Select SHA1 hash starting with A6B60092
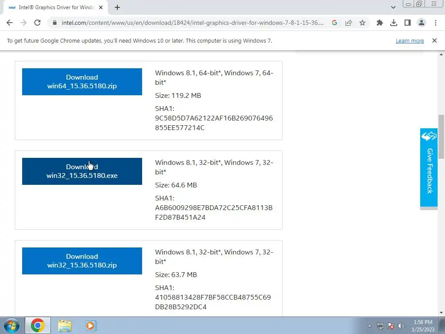This screenshot has height=334, width=445. click(214, 212)
